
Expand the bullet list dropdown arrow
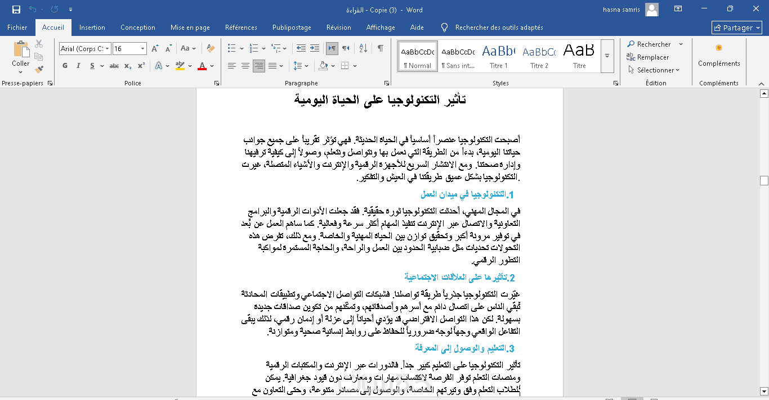(242, 48)
